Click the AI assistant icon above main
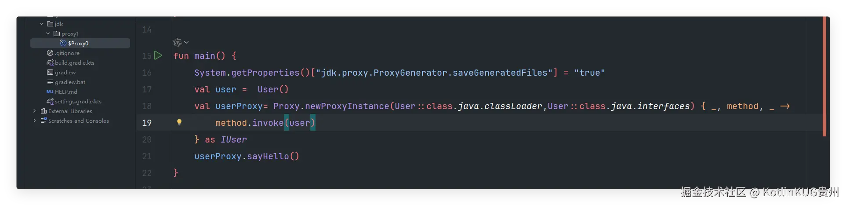 click(178, 42)
